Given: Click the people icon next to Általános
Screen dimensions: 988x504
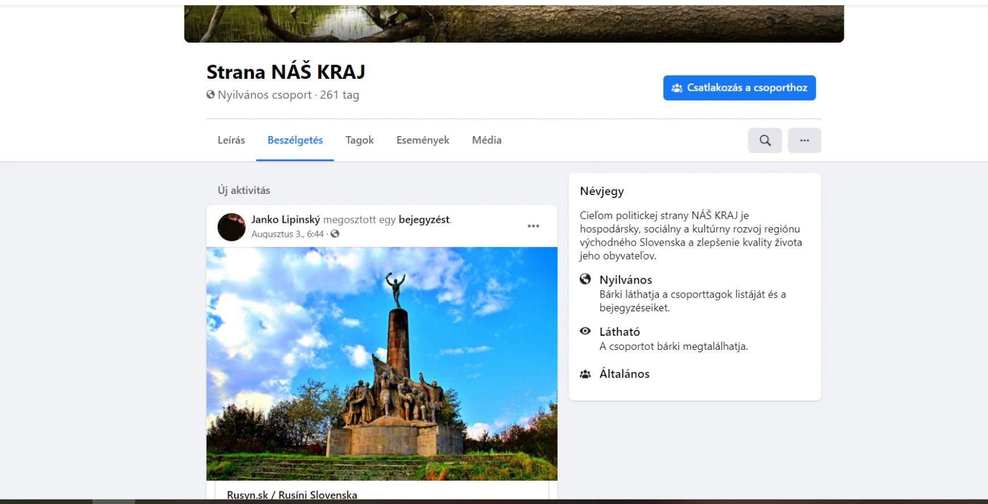Looking at the screenshot, I should pyautogui.click(x=585, y=374).
